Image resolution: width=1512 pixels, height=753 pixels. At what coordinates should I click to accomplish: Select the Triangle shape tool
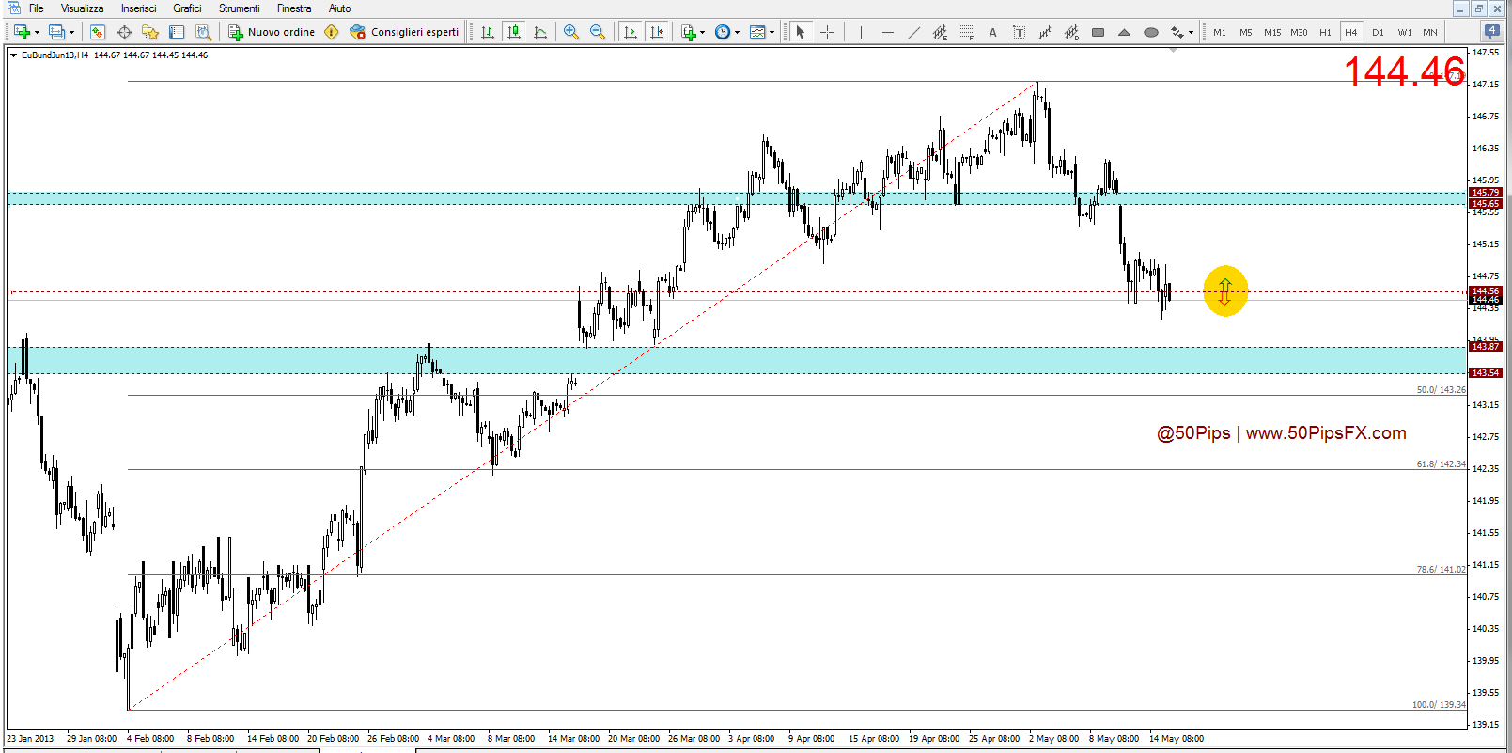click(1124, 32)
